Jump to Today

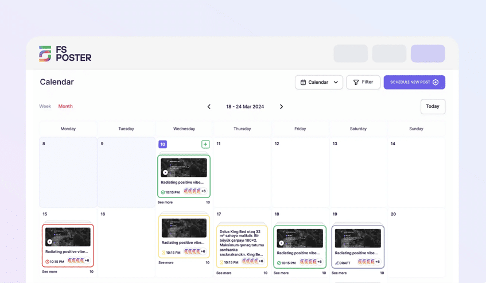[x=433, y=106]
